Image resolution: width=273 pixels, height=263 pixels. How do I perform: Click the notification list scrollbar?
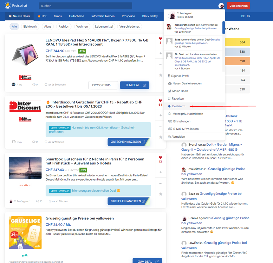tap(224, 28)
